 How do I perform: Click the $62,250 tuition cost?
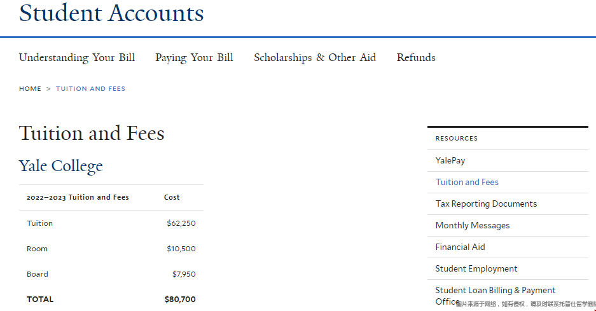[181, 223]
